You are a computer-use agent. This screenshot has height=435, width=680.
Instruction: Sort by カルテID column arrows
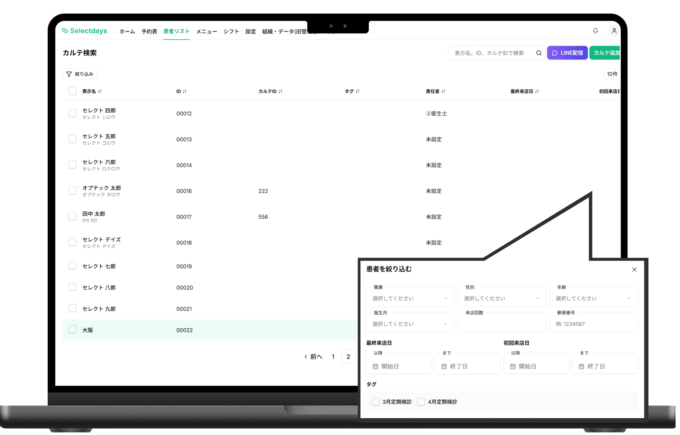[x=280, y=91]
